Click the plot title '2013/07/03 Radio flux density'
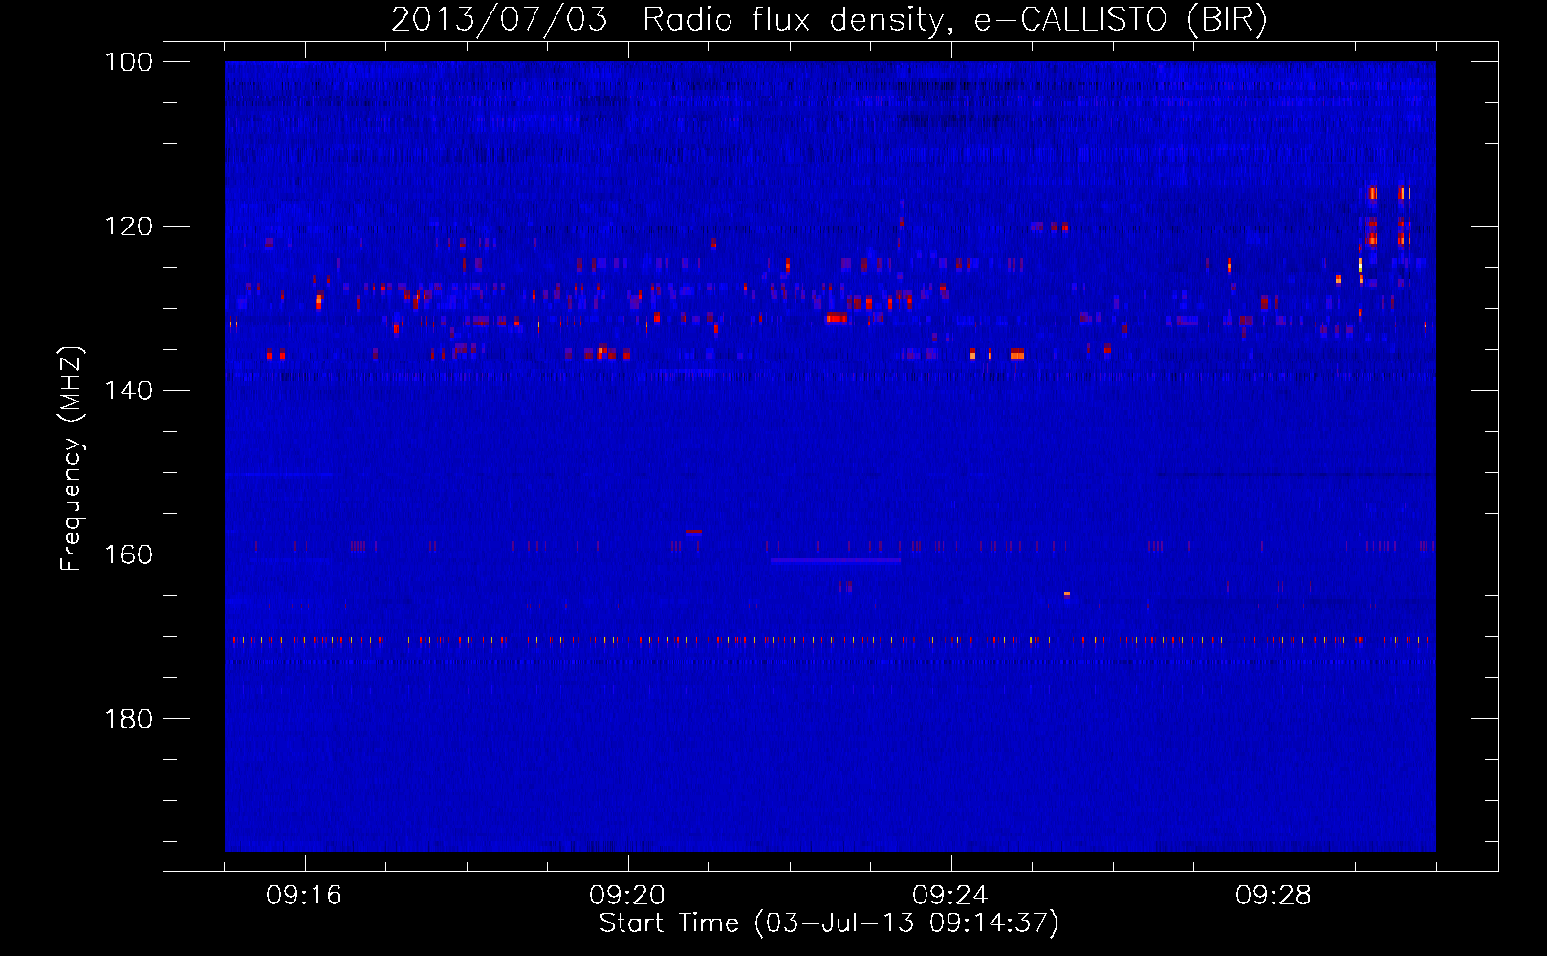Screen dimensions: 1547x956 point(829,19)
